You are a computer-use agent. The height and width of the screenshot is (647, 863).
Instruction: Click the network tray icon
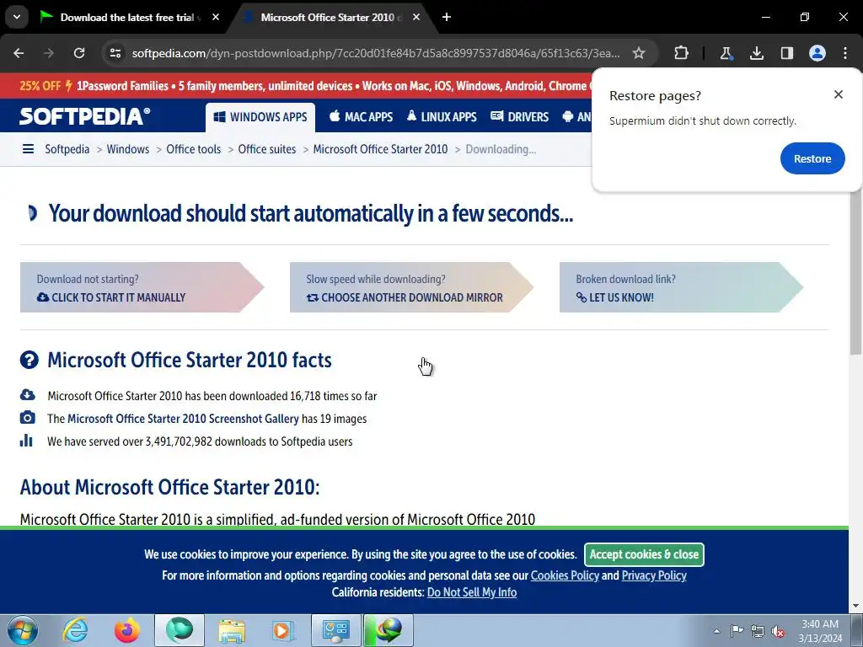[x=758, y=631]
